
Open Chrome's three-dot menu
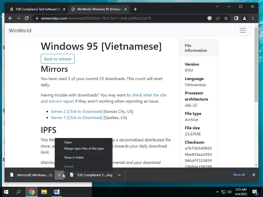tap(253, 18)
